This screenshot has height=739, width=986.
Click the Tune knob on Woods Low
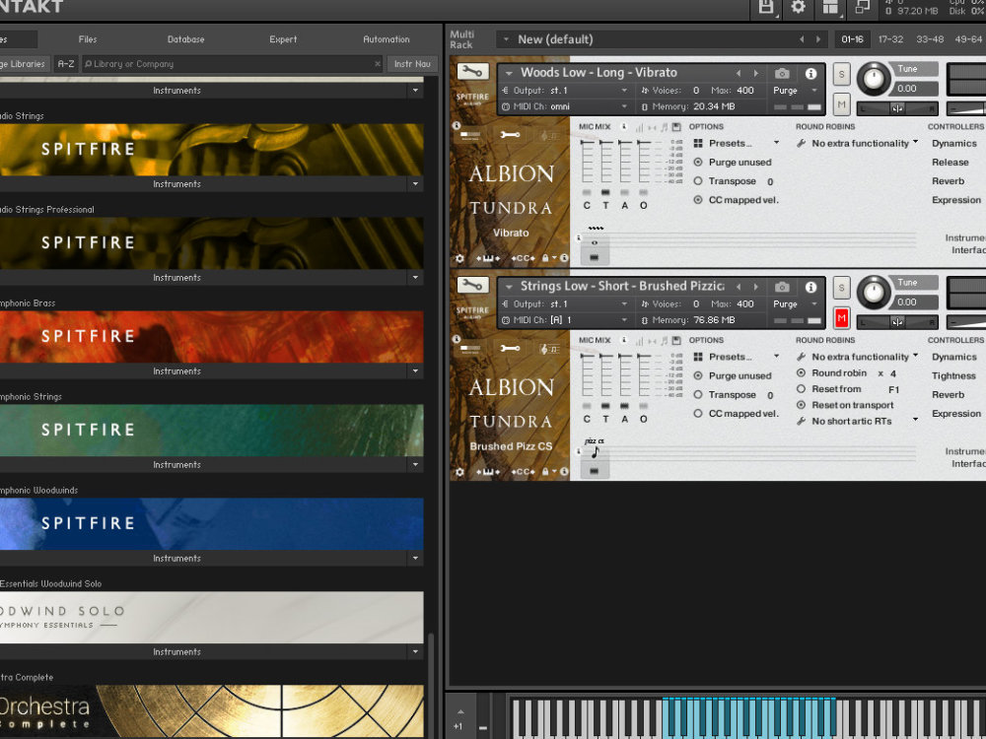click(874, 79)
